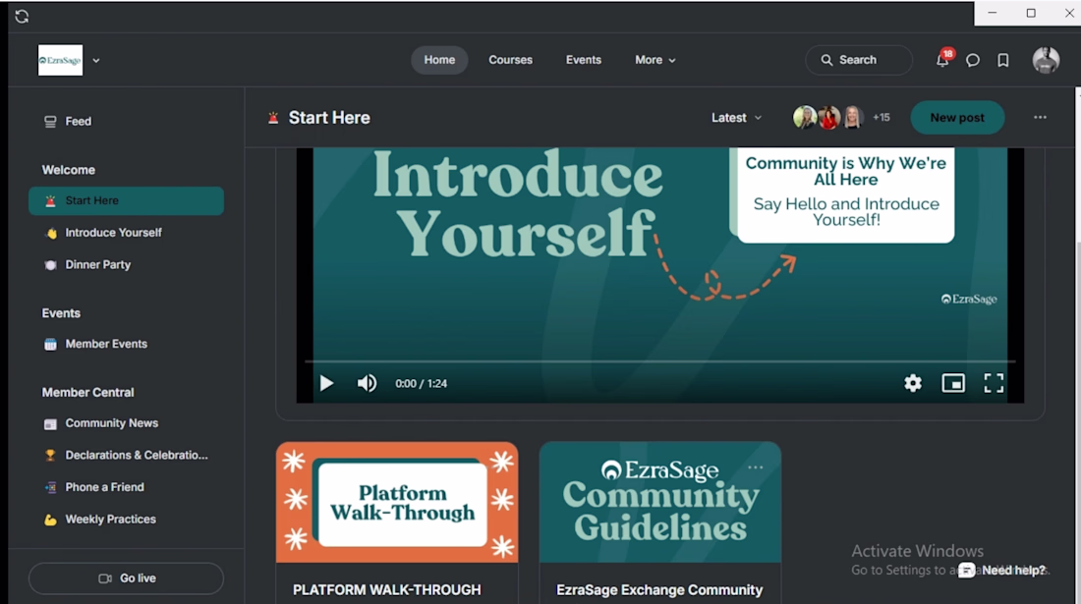Click the Dinner Party plate icon
The image size is (1081, 604).
coord(50,265)
